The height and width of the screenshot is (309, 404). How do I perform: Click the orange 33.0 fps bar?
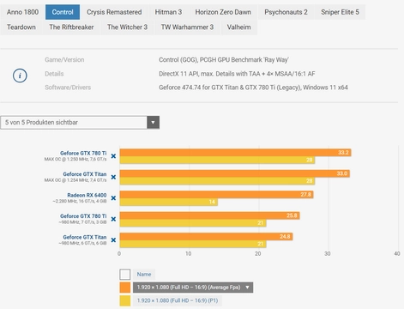tap(235, 173)
